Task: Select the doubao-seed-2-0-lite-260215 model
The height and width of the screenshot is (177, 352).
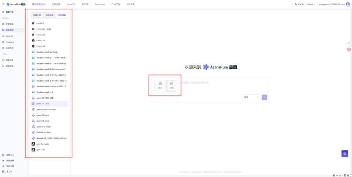Action: pos(49,75)
